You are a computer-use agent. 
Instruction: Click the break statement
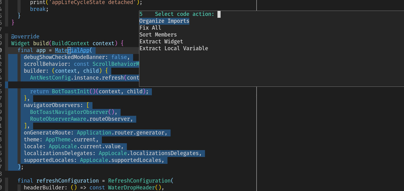click(39, 9)
